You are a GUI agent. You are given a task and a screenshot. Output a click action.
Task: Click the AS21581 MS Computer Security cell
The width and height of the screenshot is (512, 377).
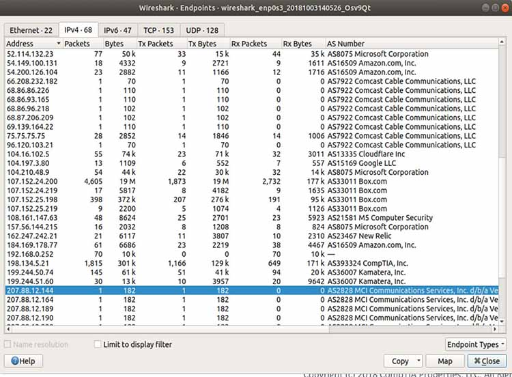pyautogui.click(x=380, y=218)
